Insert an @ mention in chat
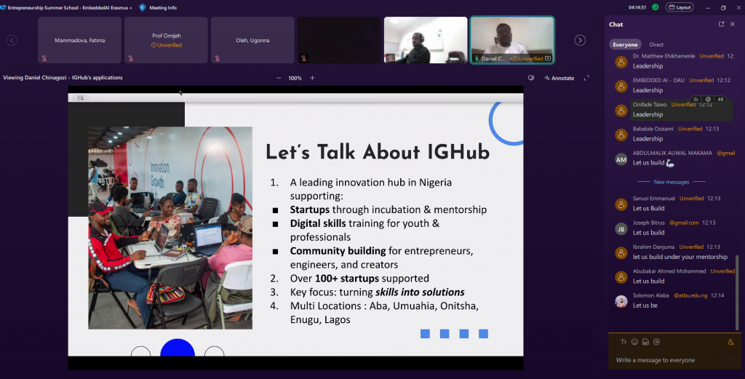The image size is (745, 379). [657, 342]
